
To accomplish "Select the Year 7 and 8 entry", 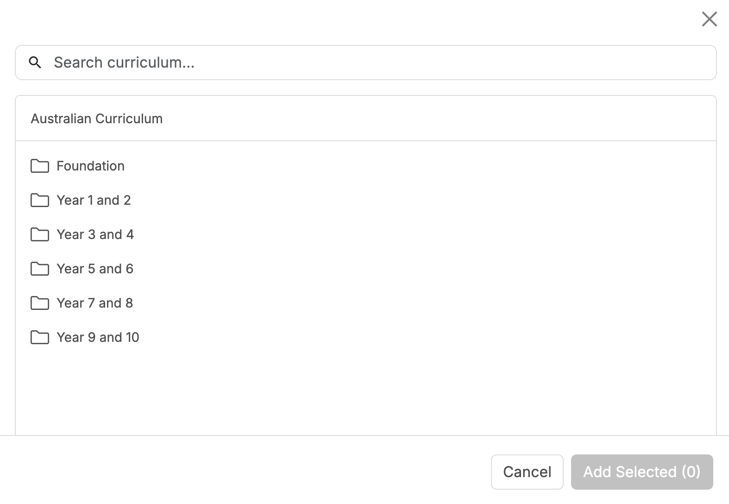I will coord(94,303).
